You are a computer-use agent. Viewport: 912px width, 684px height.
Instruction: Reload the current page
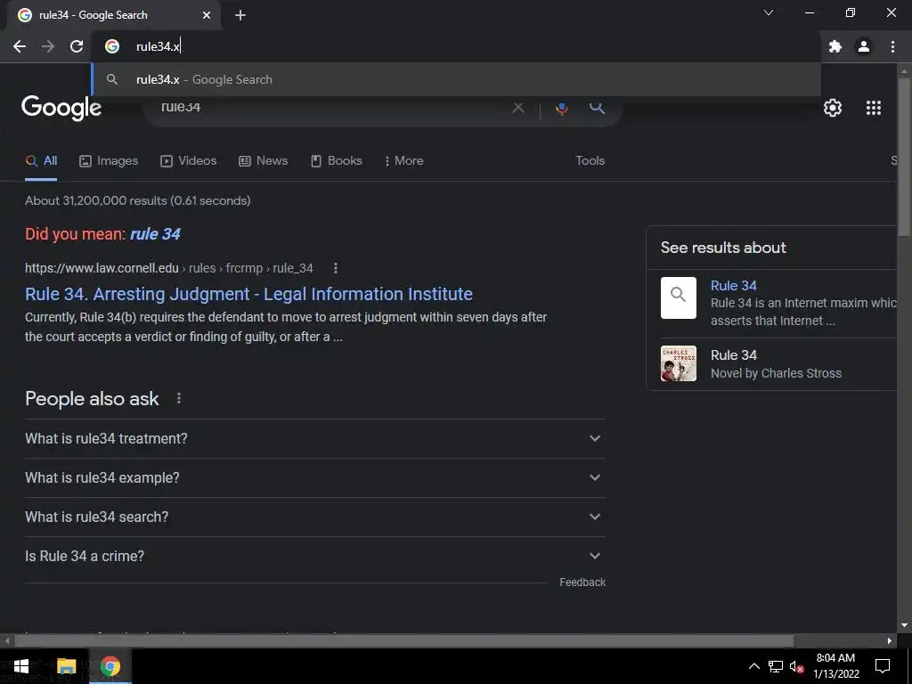(x=77, y=46)
